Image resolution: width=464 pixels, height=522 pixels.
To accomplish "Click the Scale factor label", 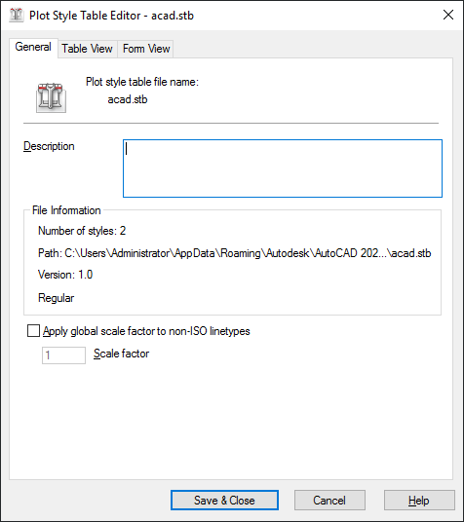I will 121,354.
